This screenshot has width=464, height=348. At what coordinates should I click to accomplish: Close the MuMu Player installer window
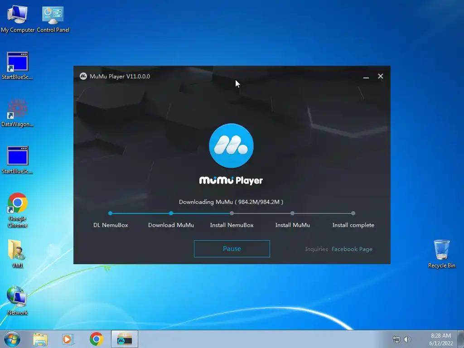pyautogui.click(x=381, y=76)
